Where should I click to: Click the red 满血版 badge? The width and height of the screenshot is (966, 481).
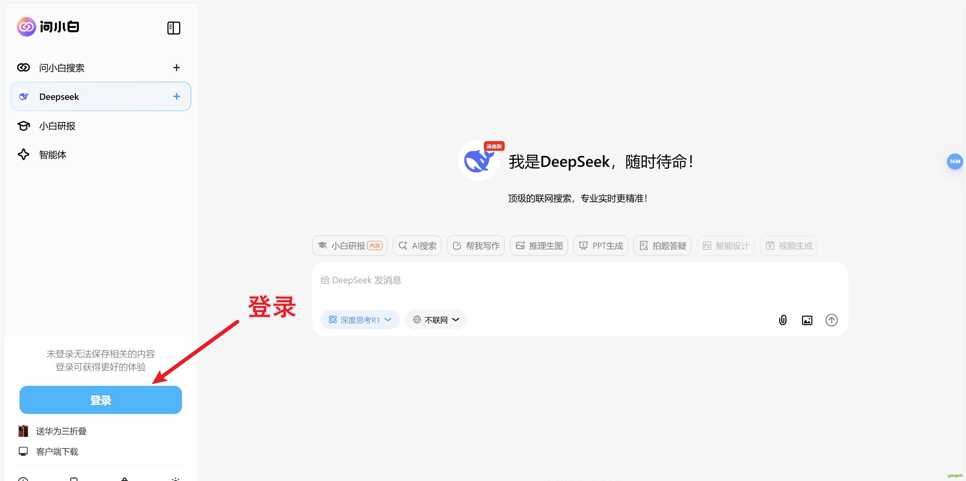coord(494,146)
